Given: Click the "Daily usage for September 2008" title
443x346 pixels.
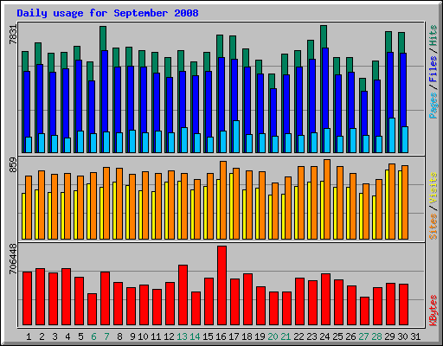Looking at the screenshot, I should click(x=107, y=13).
